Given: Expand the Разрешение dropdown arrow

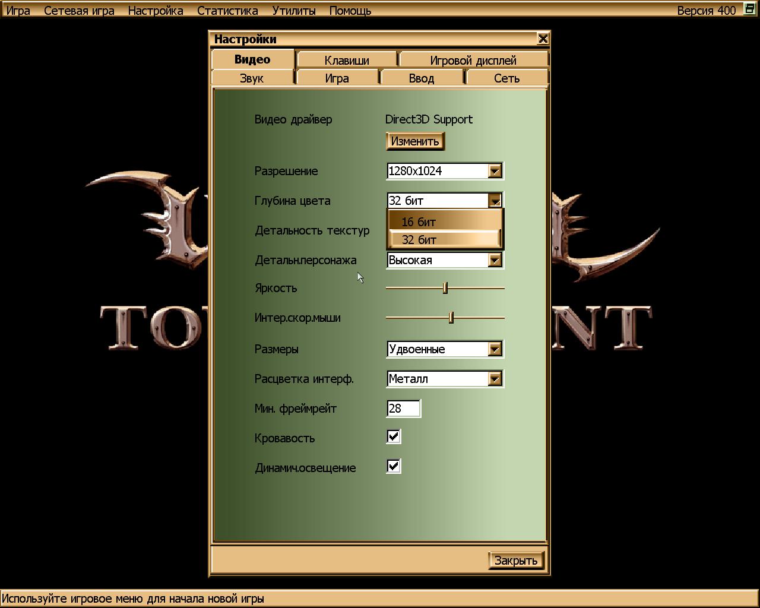Looking at the screenshot, I should (495, 171).
